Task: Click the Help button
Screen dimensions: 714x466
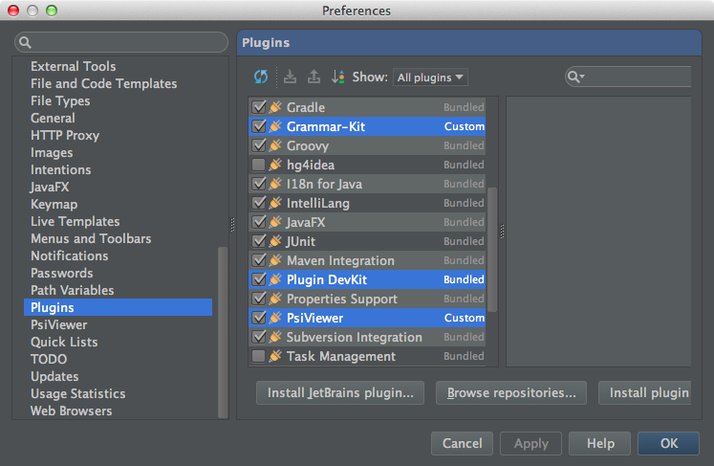Action: 599,444
